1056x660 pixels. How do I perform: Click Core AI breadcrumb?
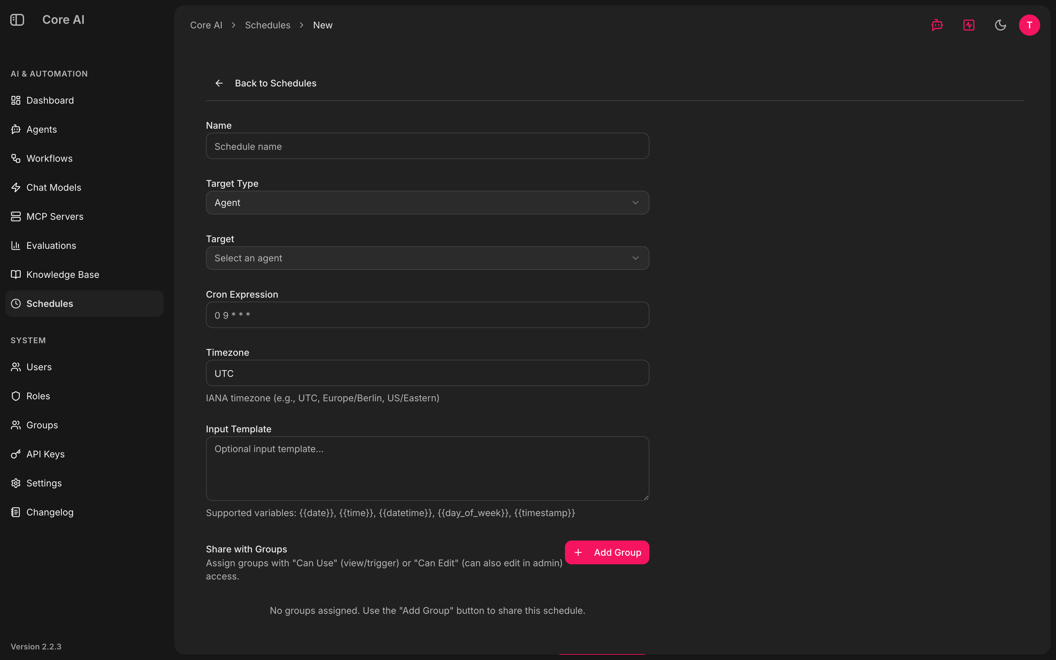coord(206,25)
